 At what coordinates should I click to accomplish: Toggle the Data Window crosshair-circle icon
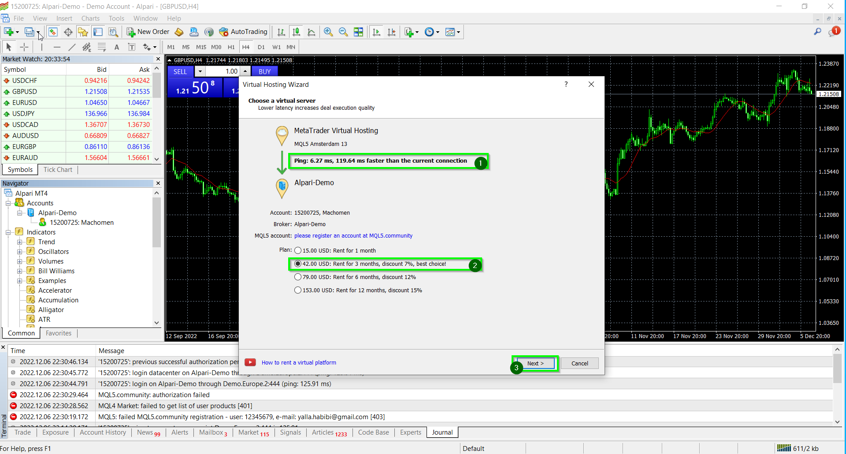pyautogui.click(x=68, y=32)
